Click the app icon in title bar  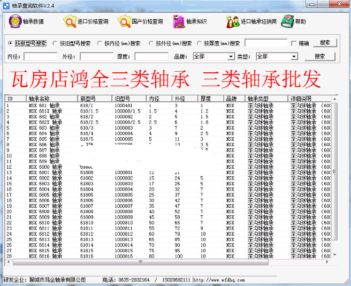(6, 5)
